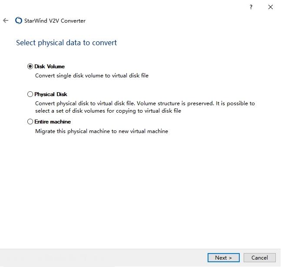Select the Disk Volume radio button
This screenshot has height=267, width=281.
point(30,67)
